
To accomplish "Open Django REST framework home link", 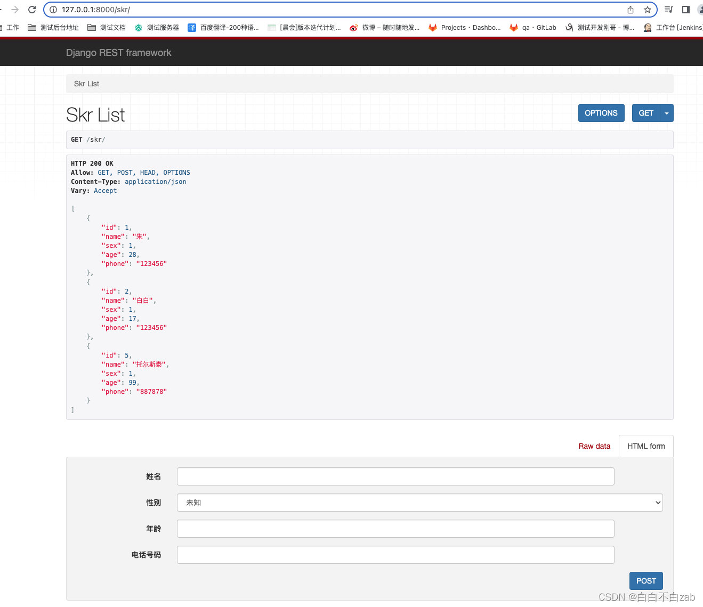I will [x=118, y=53].
